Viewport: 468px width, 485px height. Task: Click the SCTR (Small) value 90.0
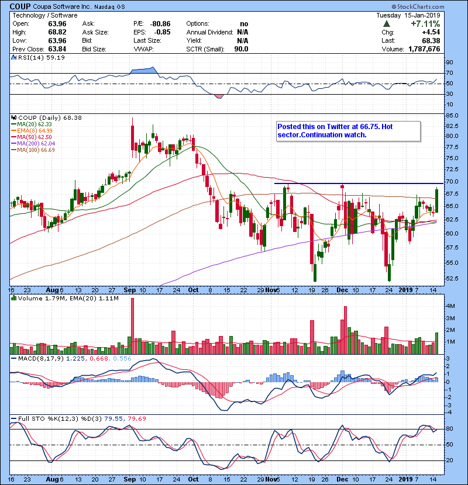[x=241, y=49]
